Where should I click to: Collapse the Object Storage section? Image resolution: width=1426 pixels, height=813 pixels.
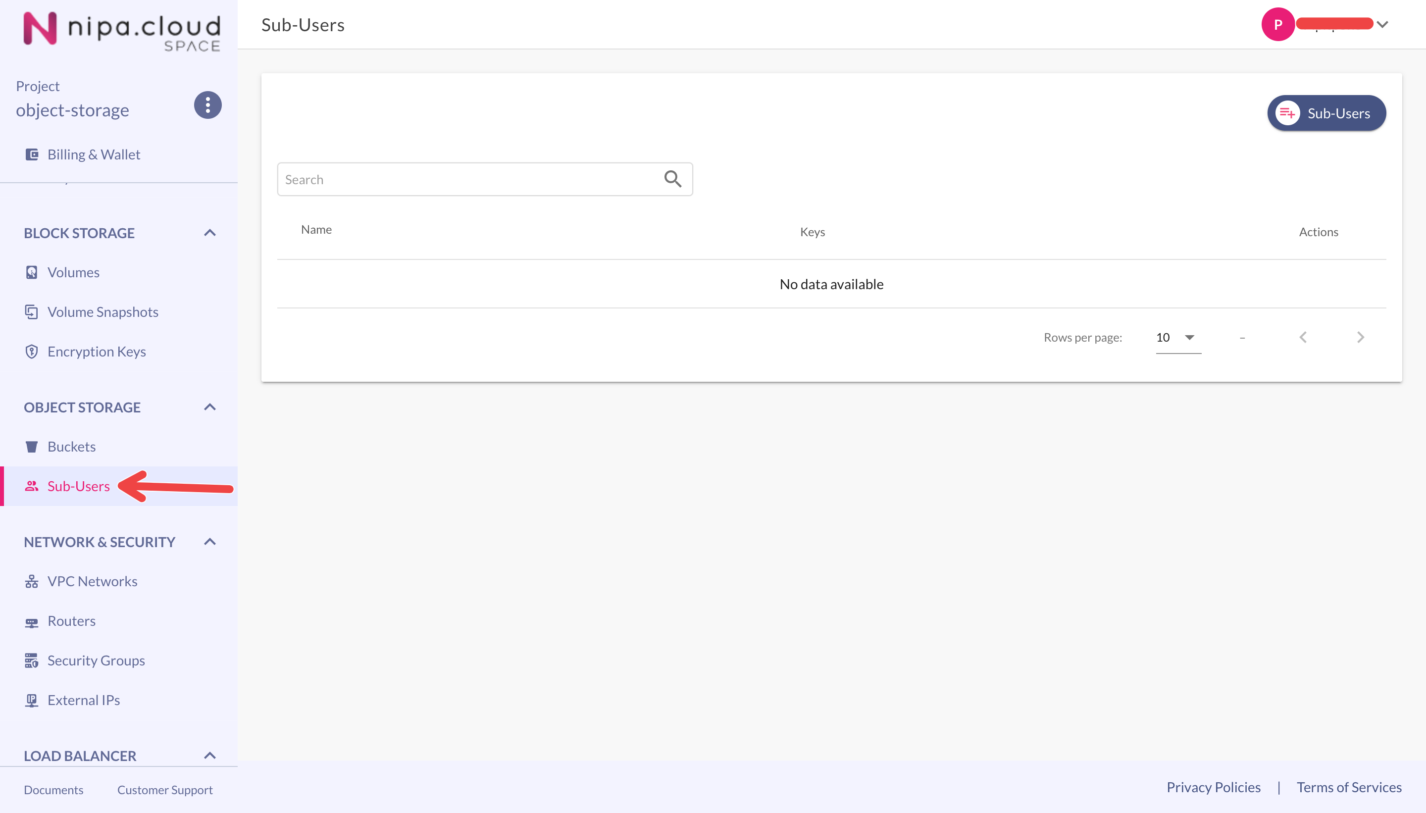click(x=210, y=407)
